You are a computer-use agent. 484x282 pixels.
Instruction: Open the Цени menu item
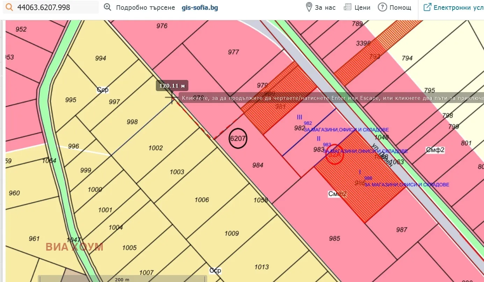362,8
